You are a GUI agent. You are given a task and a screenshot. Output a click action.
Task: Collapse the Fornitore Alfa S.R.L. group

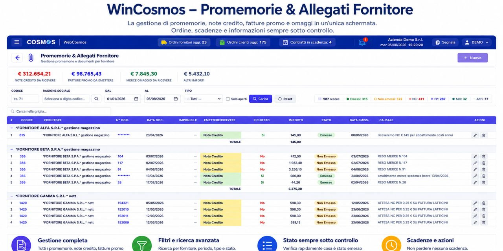11,128
